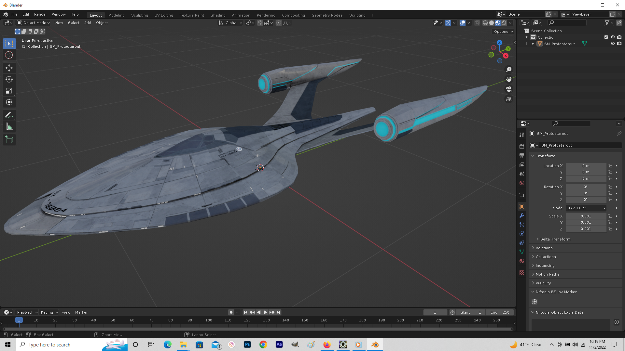This screenshot has width=625, height=351.
Task: Choose the Measure tool
Action: tap(9, 127)
